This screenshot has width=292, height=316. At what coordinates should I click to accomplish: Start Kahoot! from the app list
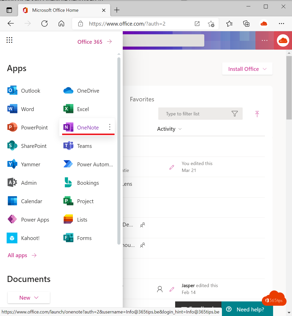click(28, 238)
